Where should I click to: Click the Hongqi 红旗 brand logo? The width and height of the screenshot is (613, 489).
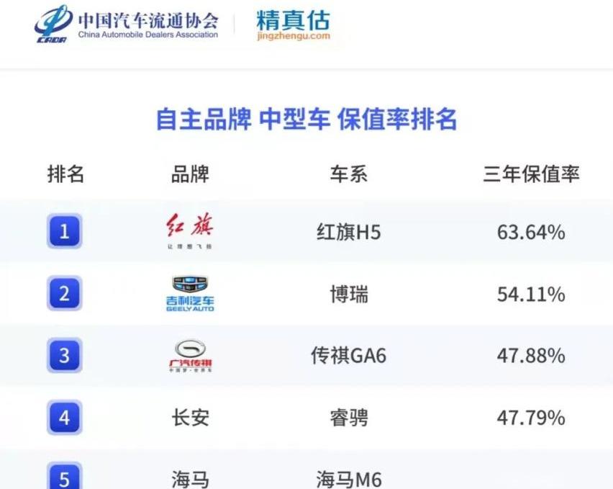click(x=189, y=231)
